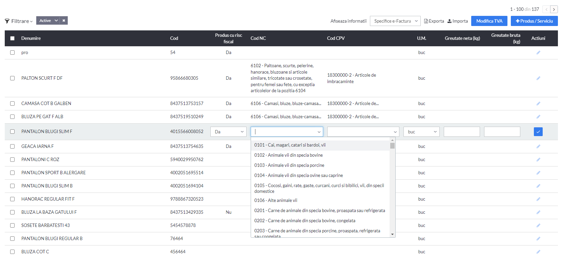Tick PANTALON SPORT B ALERGARE checkbox
563x258 pixels.
tap(13, 173)
